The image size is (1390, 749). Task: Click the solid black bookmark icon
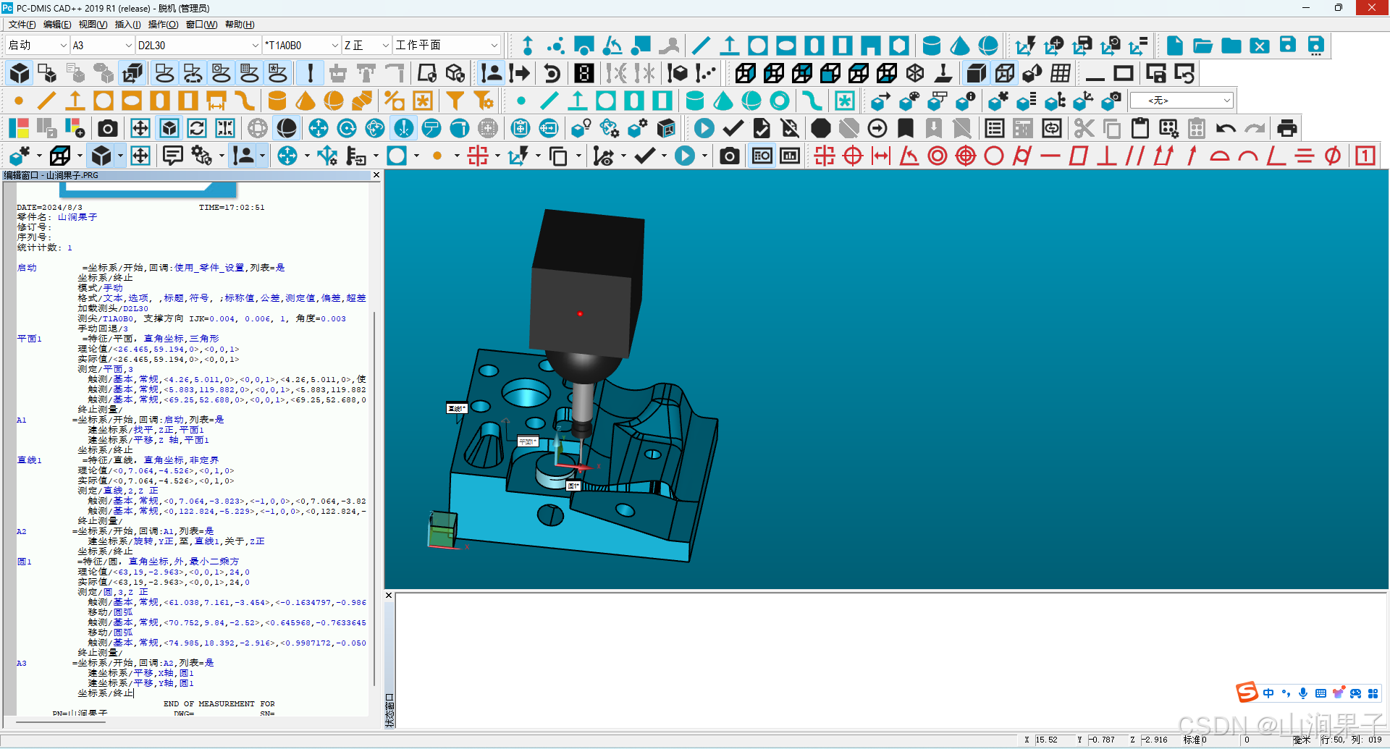(906, 129)
